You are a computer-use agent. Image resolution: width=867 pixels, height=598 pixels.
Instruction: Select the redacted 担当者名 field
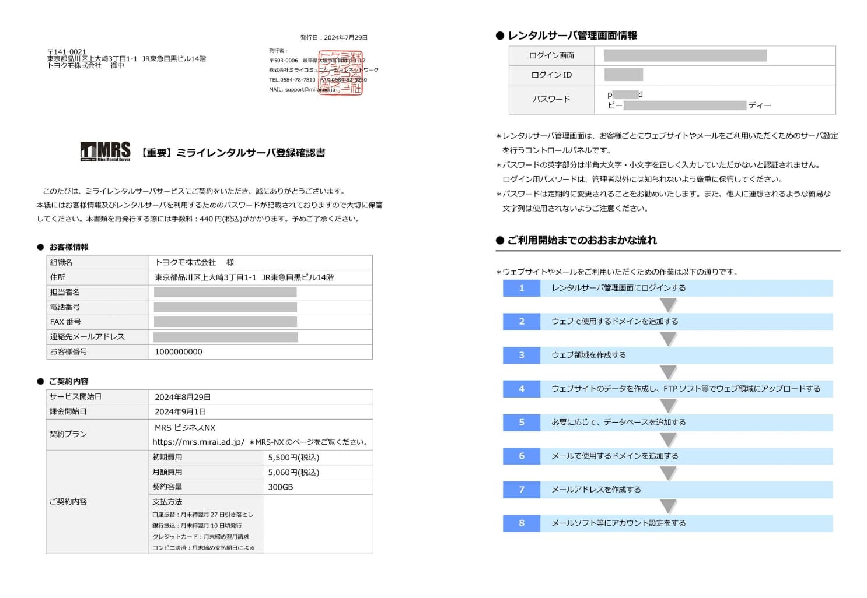pos(225,293)
